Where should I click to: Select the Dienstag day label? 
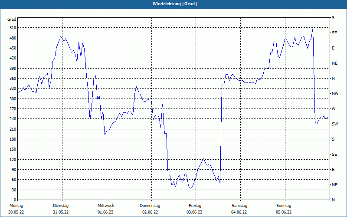click(61, 206)
